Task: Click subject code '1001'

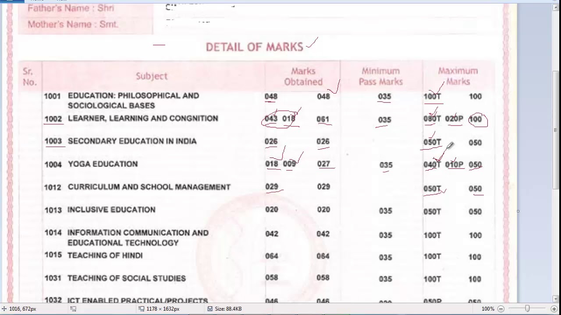Action: tap(52, 96)
